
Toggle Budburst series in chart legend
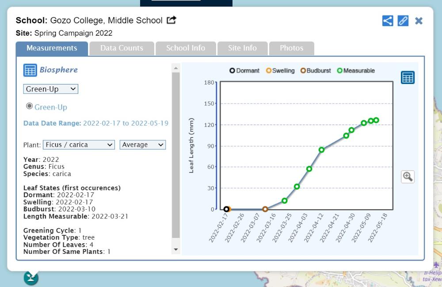pyautogui.click(x=316, y=71)
